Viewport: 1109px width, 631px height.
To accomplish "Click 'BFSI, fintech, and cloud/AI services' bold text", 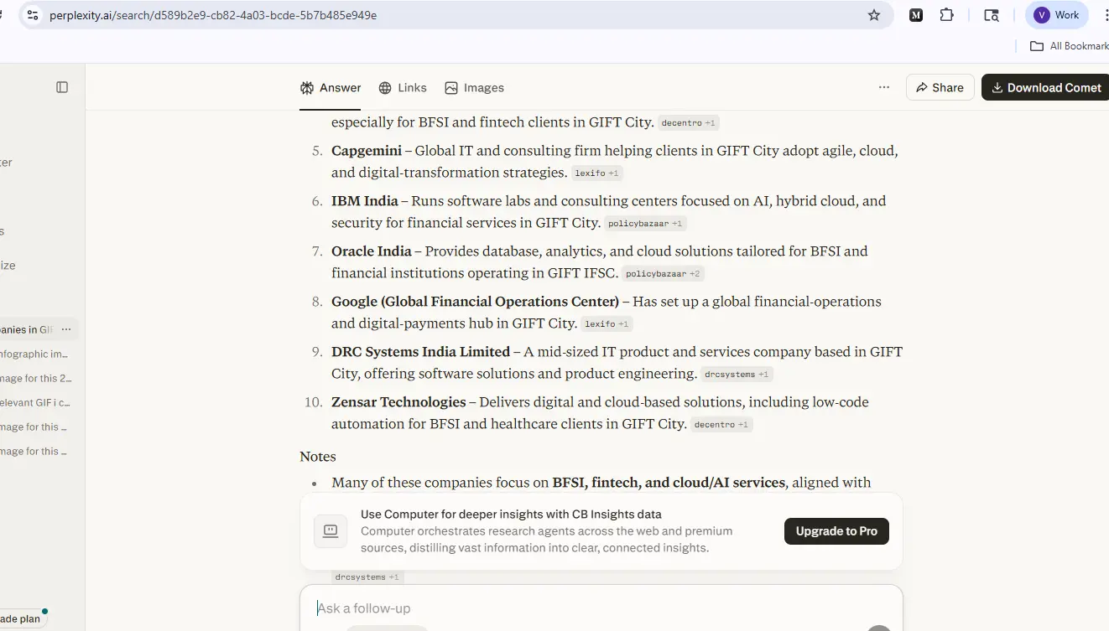I will pyautogui.click(x=669, y=483).
